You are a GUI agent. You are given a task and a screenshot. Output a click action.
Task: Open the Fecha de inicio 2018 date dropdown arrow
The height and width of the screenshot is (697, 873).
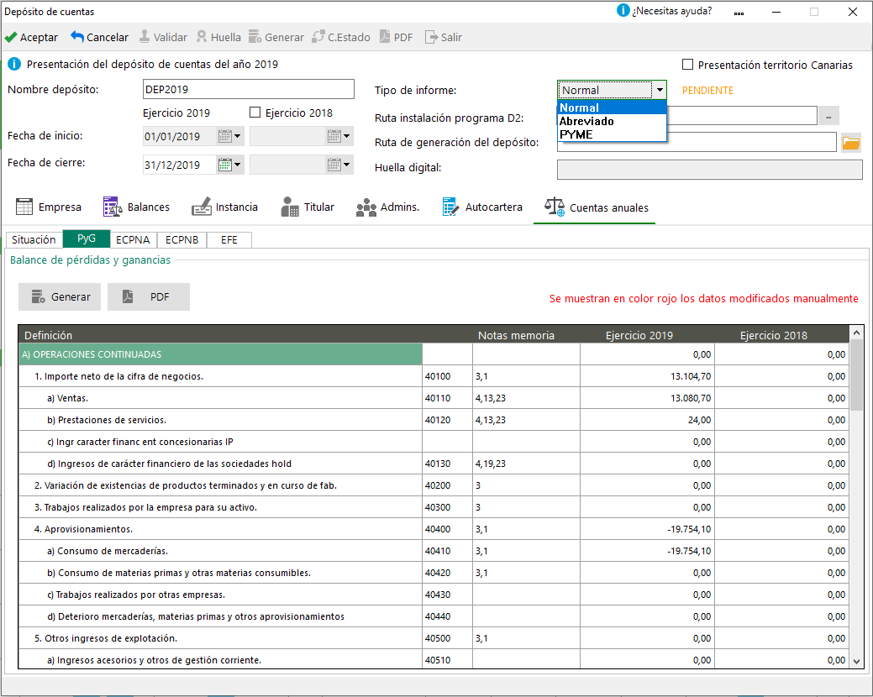[x=347, y=136]
